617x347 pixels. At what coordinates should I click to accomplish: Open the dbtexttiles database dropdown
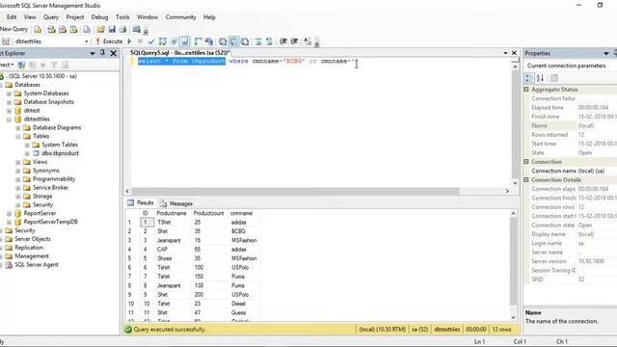point(86,41)
